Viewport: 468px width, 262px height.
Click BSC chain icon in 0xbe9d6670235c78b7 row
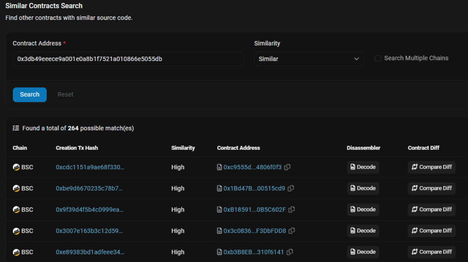pyautogui.click(x=16, y=189)
